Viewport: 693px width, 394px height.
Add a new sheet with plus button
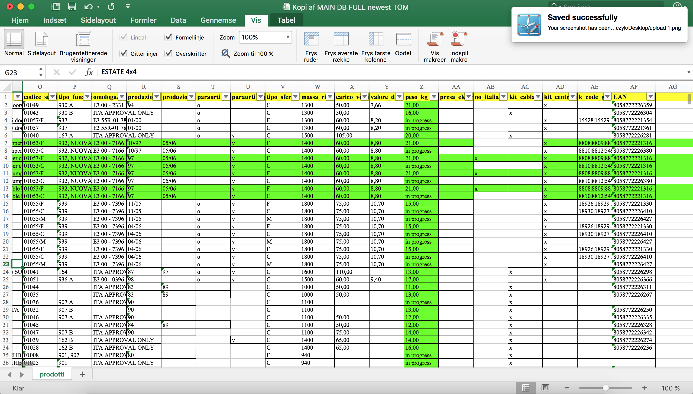coord(82,374)
